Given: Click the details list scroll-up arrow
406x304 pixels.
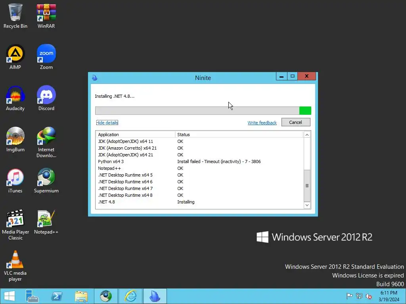Looking at the screenshot, I should pyautogui.click(x=307, y=135).
